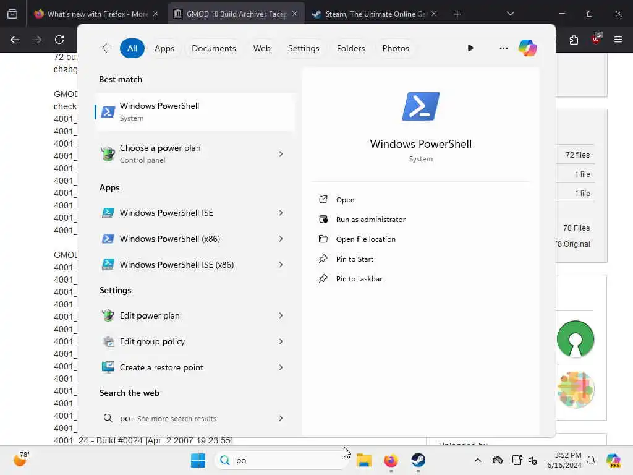Screen dimensions: 633x475
Task: Click the large PowerShell logo in preview pane
Action: pyautogui.click(x=420, y=106)
